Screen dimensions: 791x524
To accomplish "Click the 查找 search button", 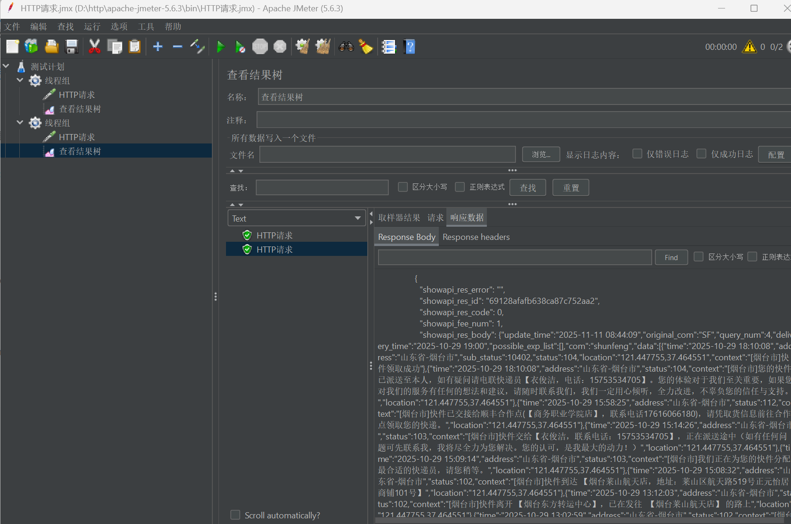I will 528,188.
